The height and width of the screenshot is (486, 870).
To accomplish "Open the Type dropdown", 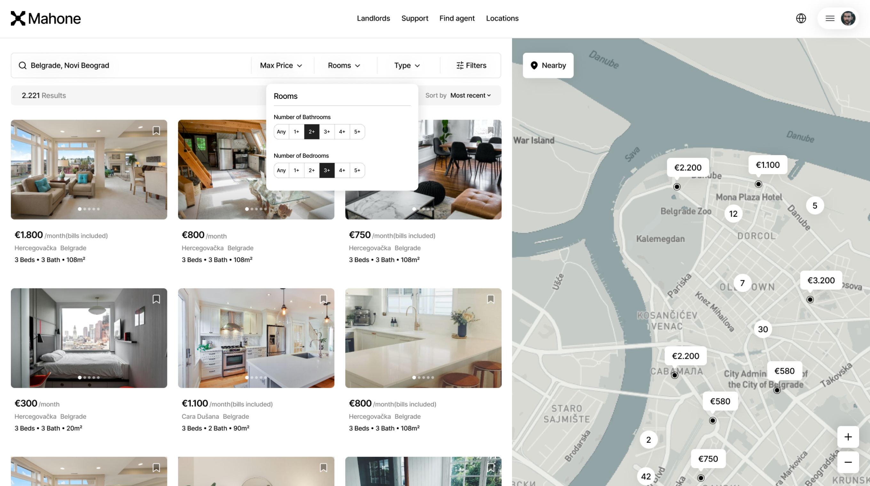I will tap(407, 66).
